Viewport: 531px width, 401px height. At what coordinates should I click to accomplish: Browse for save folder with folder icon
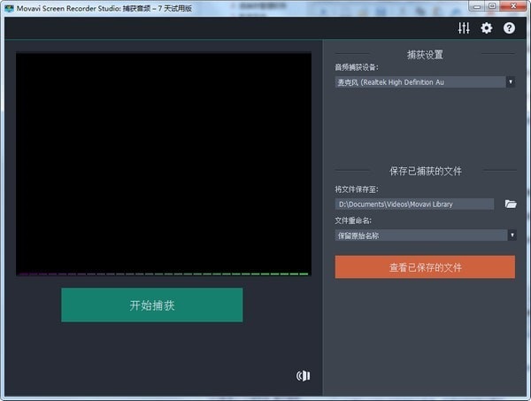(x=511, y=204)
